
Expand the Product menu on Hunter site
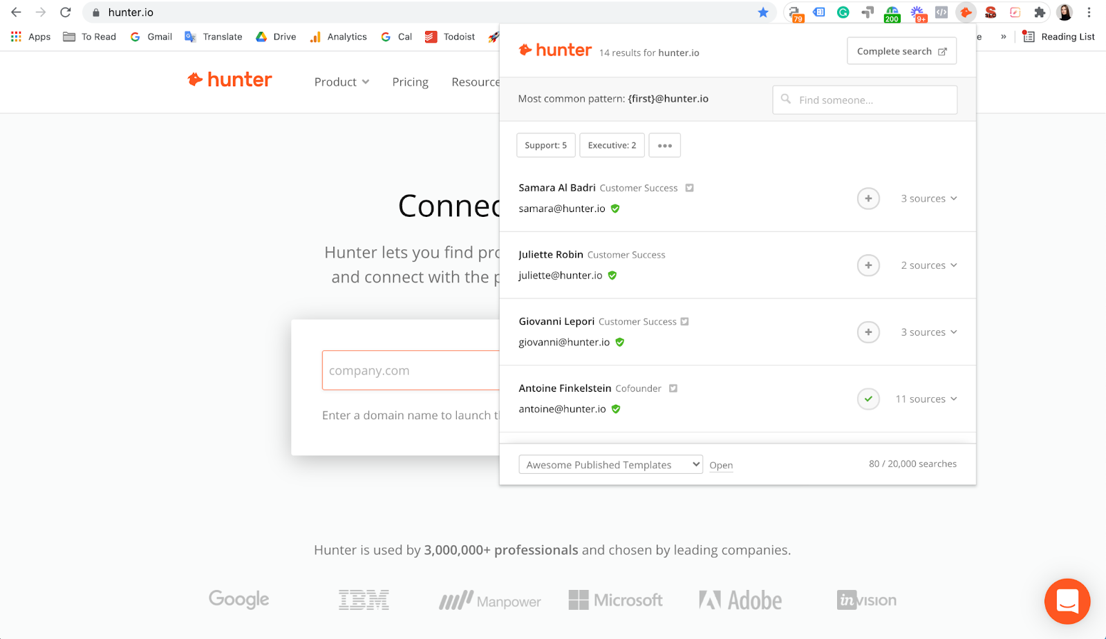click(x=341, y=82)
